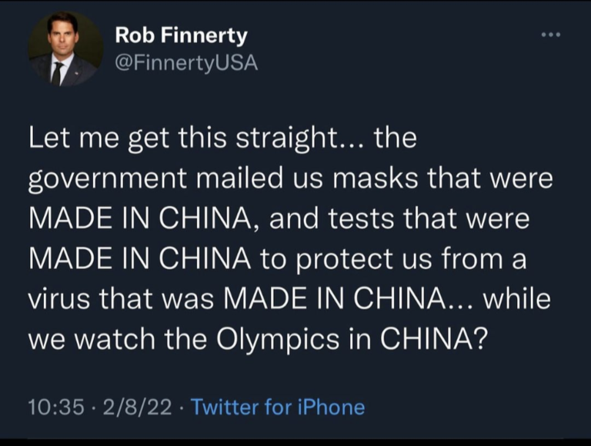Open the three-dot more options menu
Screen dimensions: 591x446
(551, 35)
